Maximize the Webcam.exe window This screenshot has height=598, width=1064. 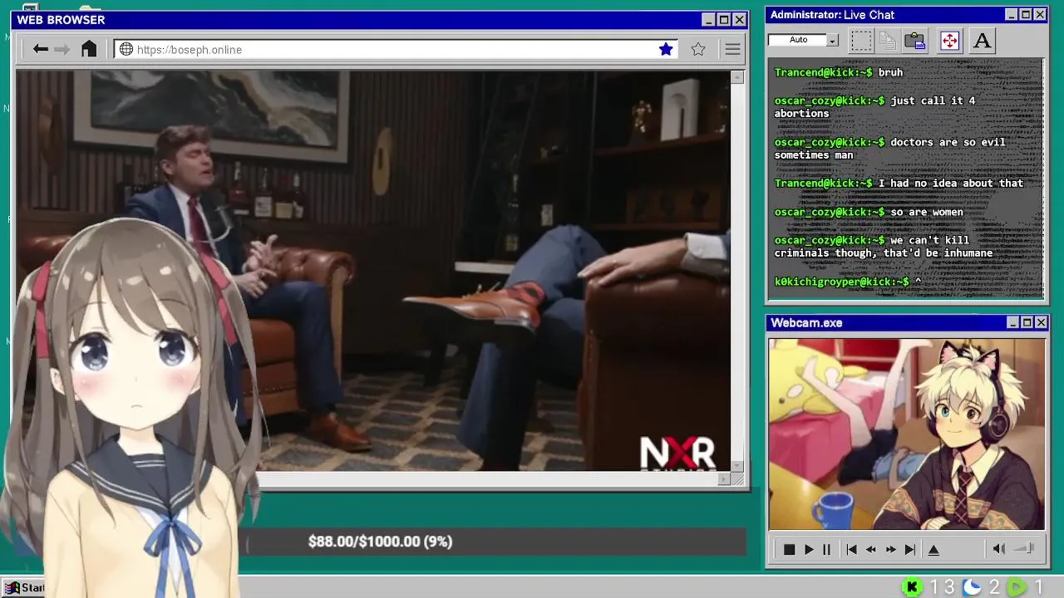point(1027,322)
